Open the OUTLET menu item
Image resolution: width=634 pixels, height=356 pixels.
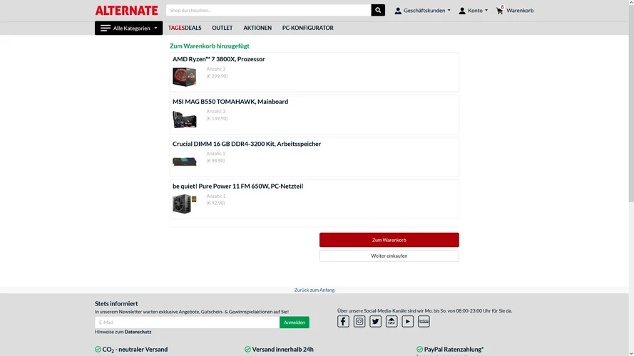click(223, 28)
